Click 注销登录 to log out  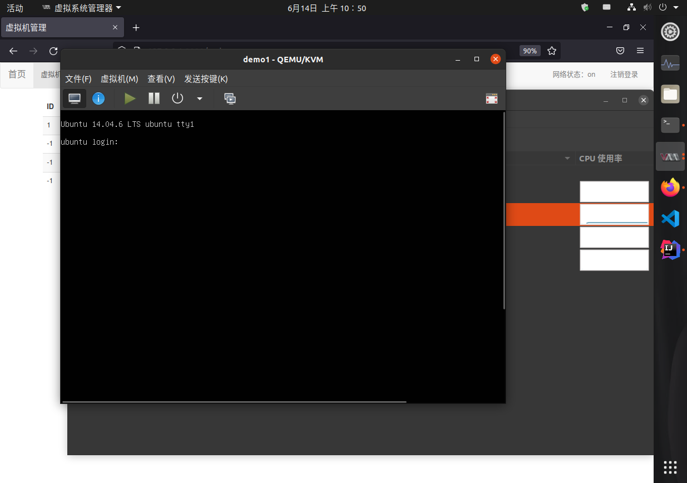pos(624,74)
